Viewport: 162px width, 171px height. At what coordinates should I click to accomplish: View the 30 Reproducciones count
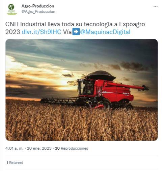pyautogui.click(x=72, y=148)
